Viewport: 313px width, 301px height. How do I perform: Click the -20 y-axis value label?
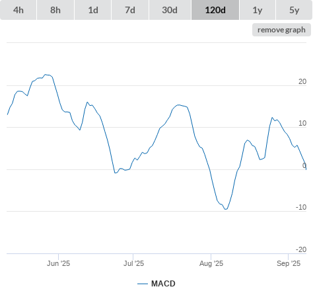tap(301, 249)
